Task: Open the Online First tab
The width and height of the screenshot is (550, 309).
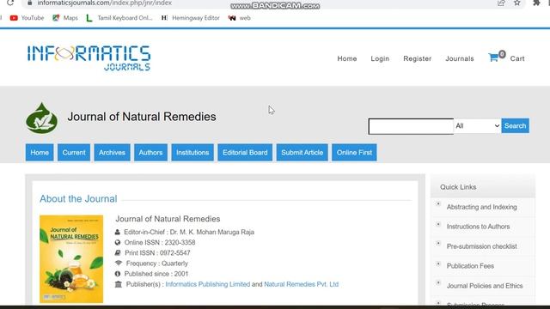Action: 354,153
